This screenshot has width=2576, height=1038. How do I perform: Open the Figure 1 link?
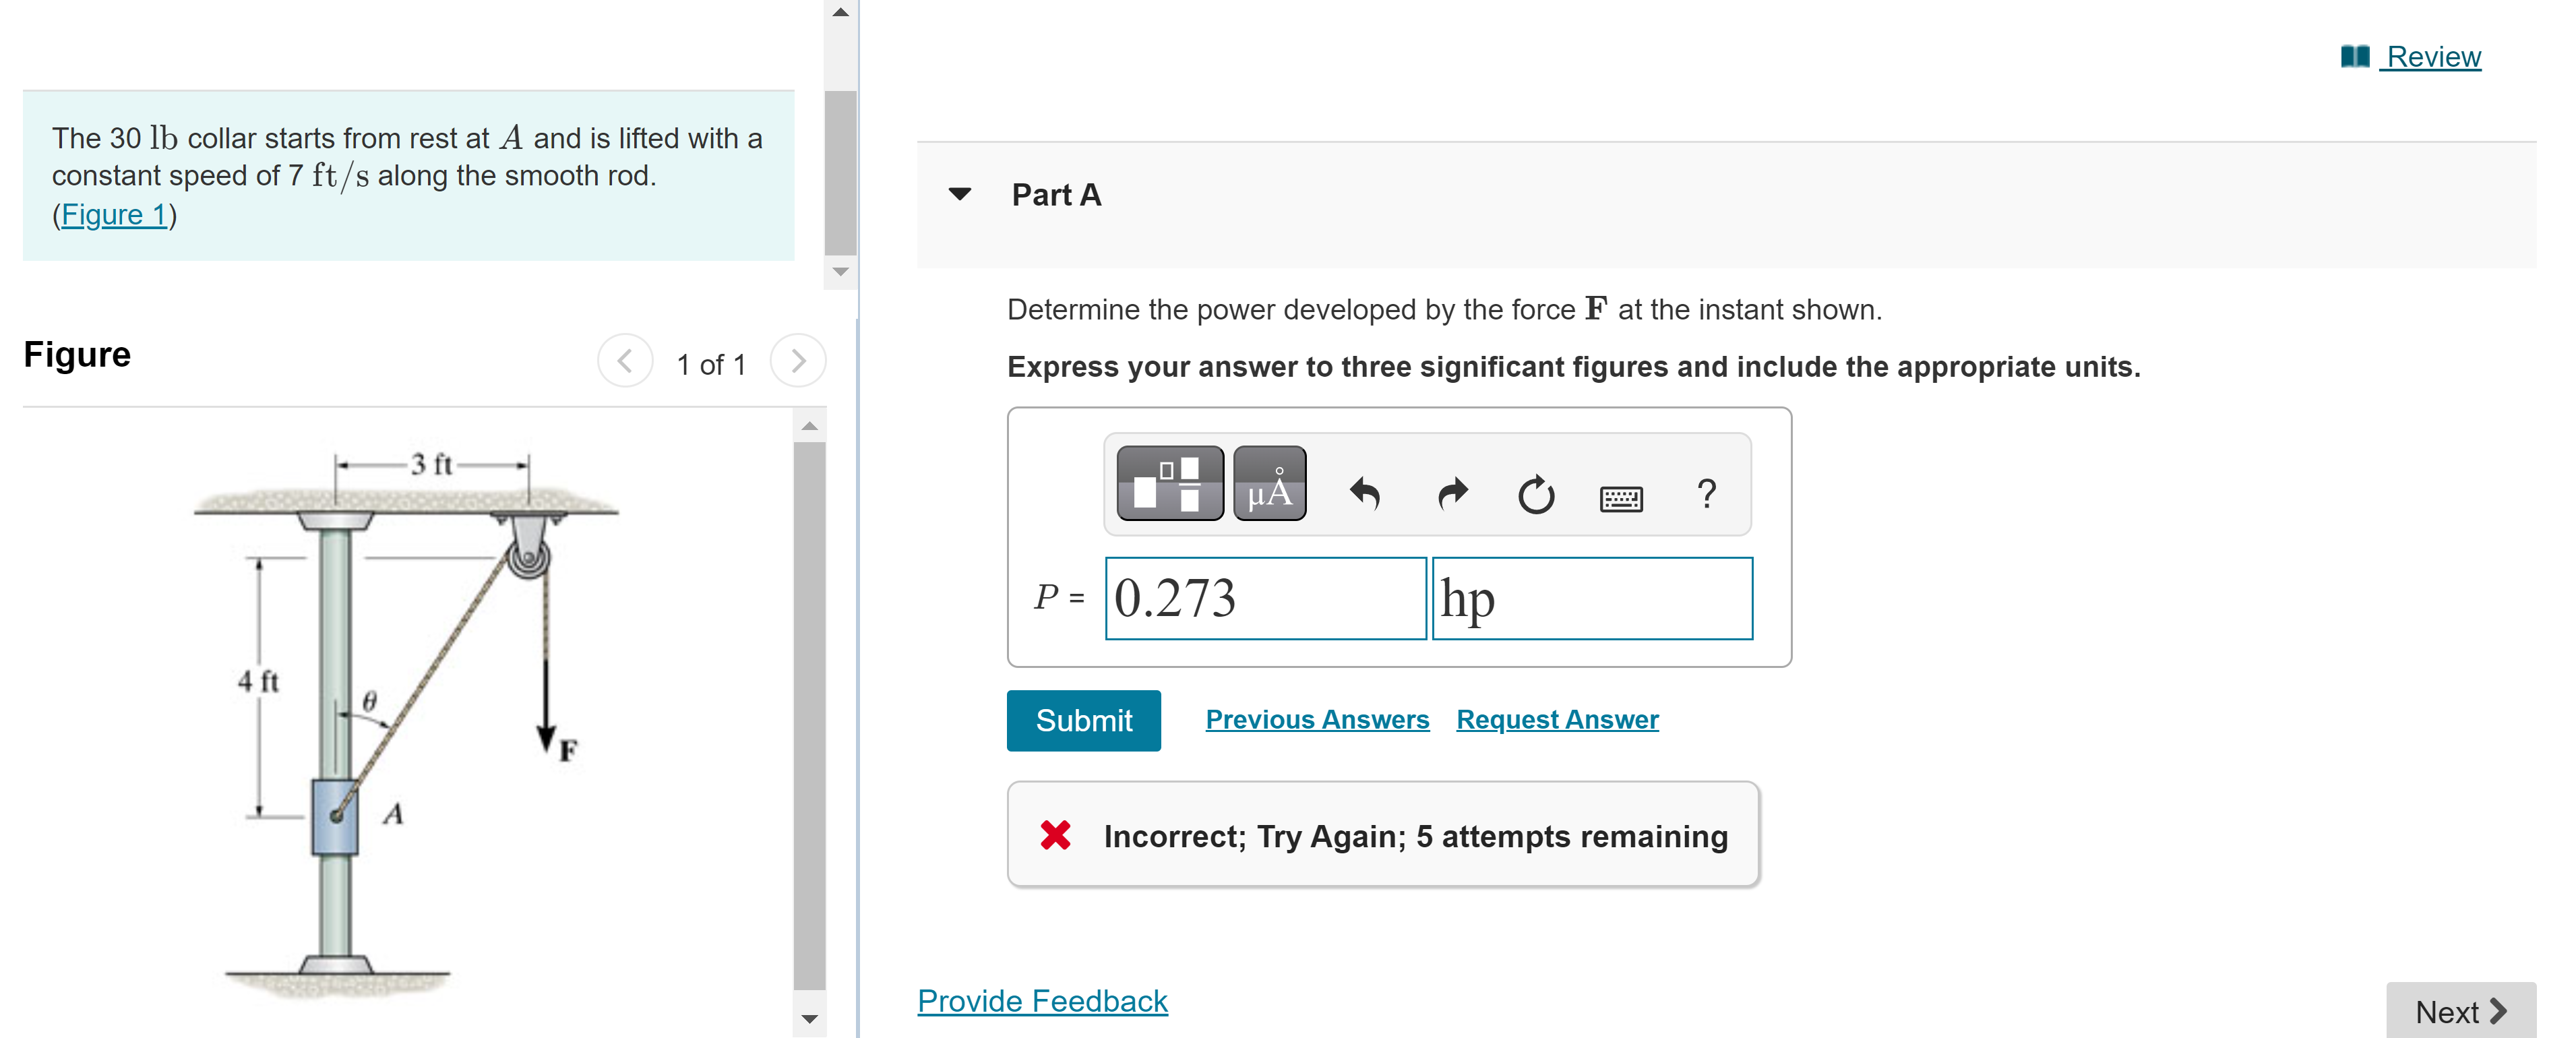tap(114, 214)
